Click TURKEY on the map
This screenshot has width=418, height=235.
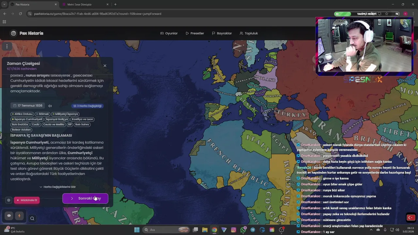[x=291, y=115]
